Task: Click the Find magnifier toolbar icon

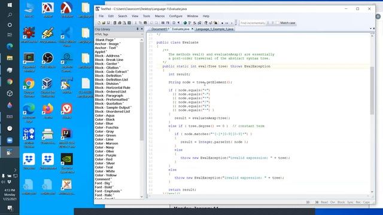Action: (x=206, y=23)
